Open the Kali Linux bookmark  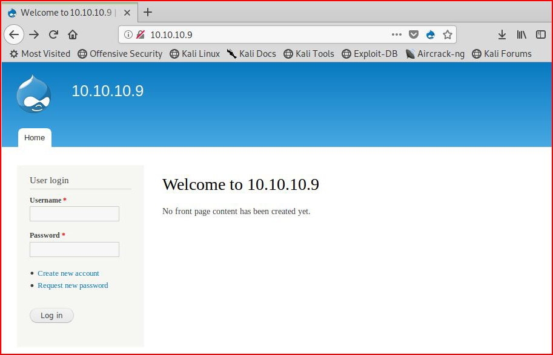click(194, 54)
